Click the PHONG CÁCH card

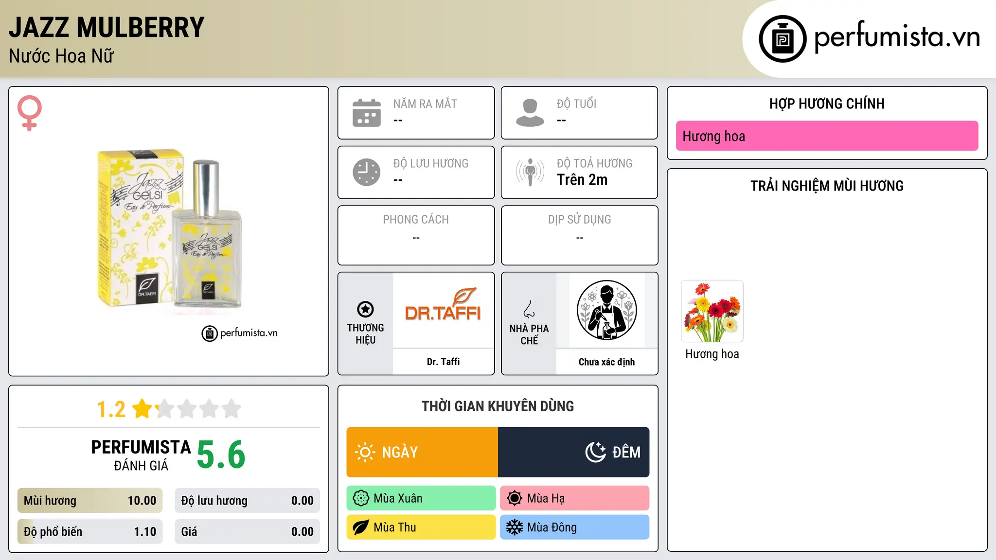416,235
